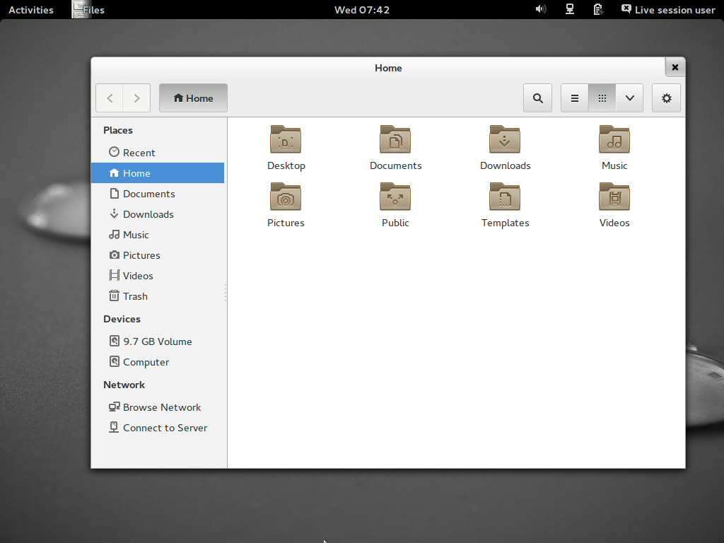Image resolution: width=724 pixels, height=543 pixels.
Task: Go forward with the right arrow
Action: coord(136,98)
